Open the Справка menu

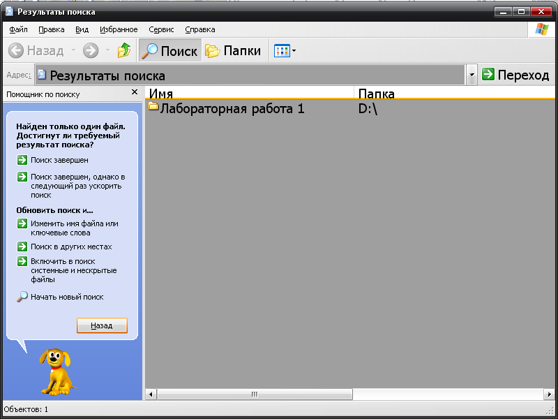(200, 29)
